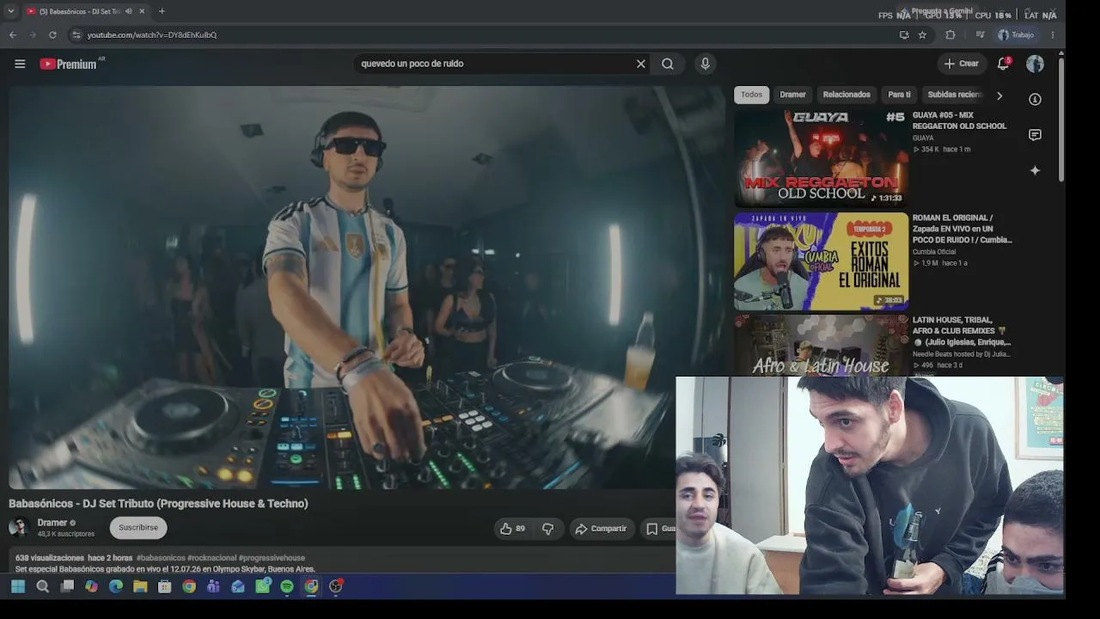Open Roman El Original video title
The height and width of the screenshot is (619, 1100).
click(962, 229)
